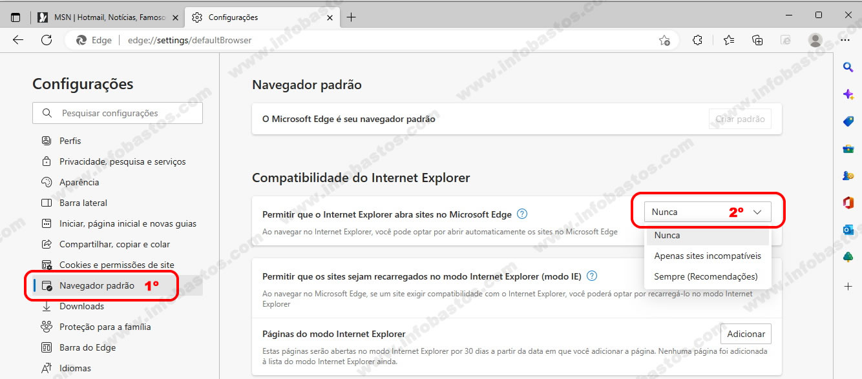Open the Collections panel
Image resolution: width=862 pixels, height=379 pixels.
(758, 40)
